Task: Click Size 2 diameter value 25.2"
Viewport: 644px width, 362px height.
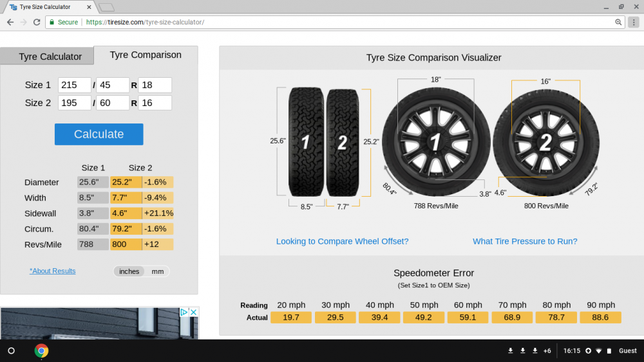Action: coord(126,182)
